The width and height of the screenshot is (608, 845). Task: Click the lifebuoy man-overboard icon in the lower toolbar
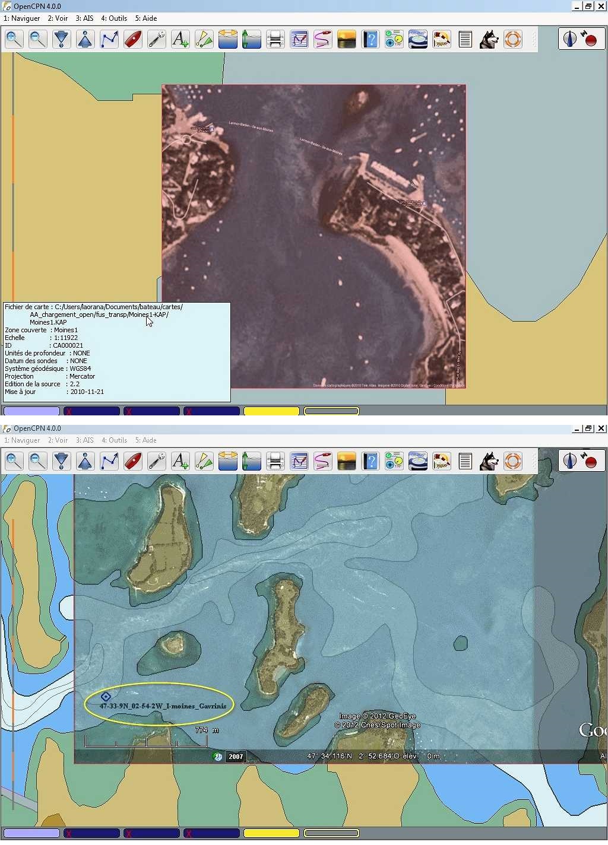pos(513,461)
